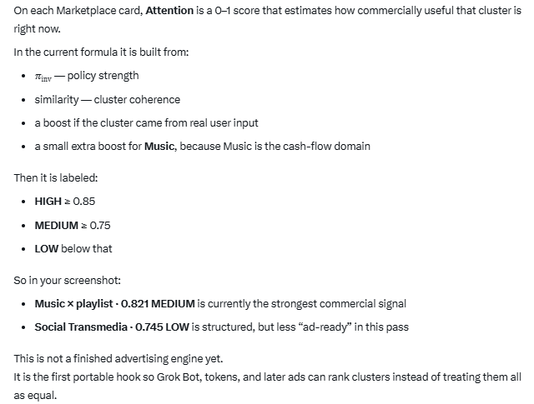Click the 'Then it is labeled:' line
Screen dimensions: 534x404
point(56,178)
